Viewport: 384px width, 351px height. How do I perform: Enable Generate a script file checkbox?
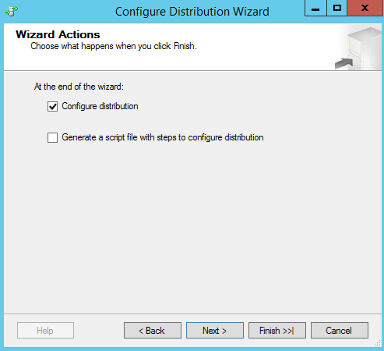pyautogui.click(x=52, y=137)
